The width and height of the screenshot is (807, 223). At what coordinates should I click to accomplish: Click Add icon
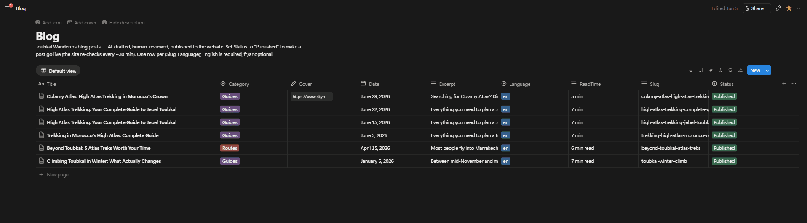coord(48,23)
